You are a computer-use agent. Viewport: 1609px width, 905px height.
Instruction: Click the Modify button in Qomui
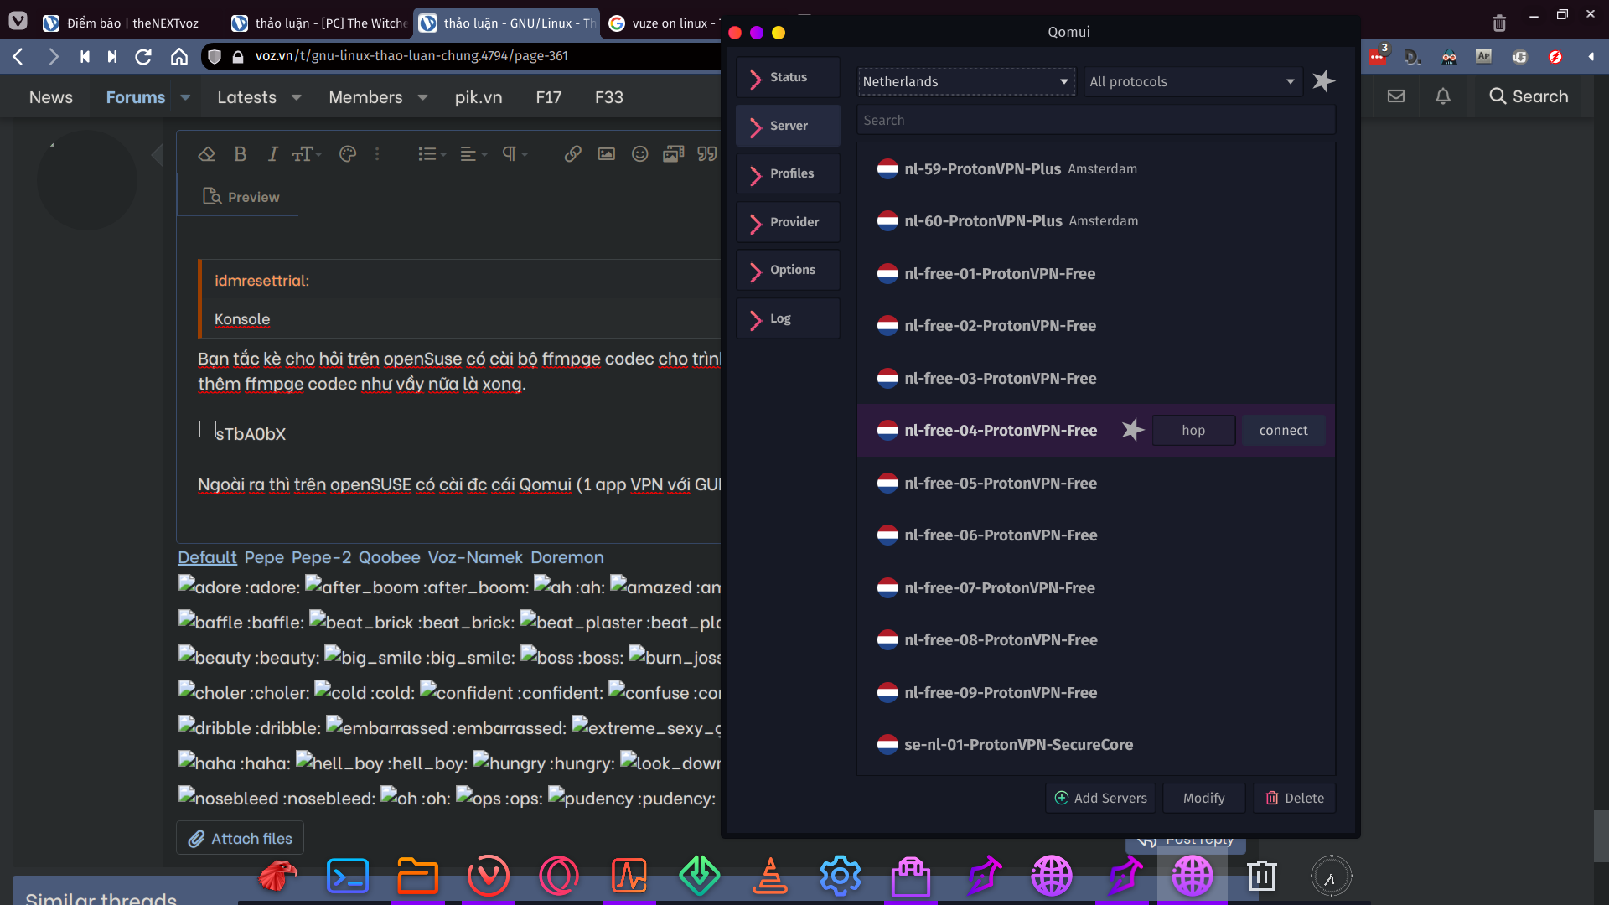coord(1203,798)
